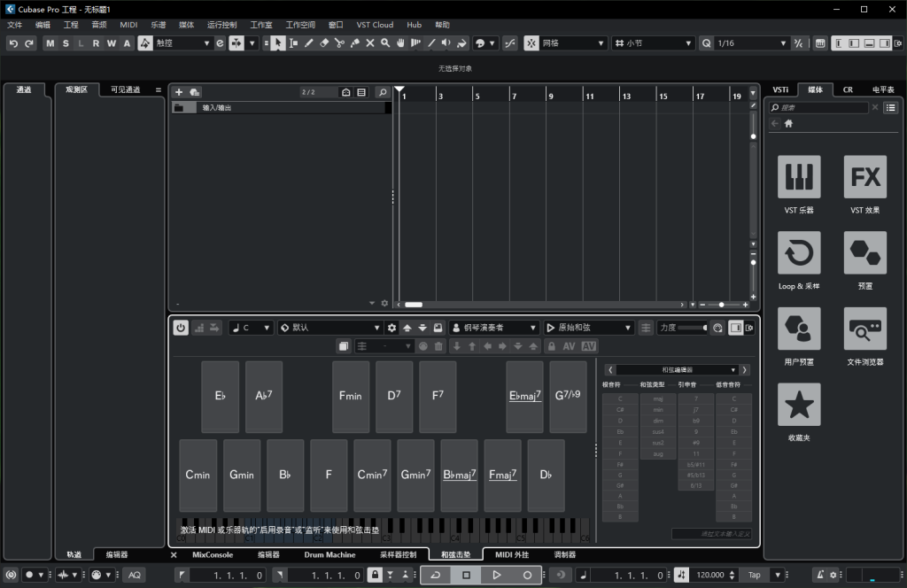The image size is (907, 588).
Task: Open chord pads settings gear icon
Action: point(391,328)
